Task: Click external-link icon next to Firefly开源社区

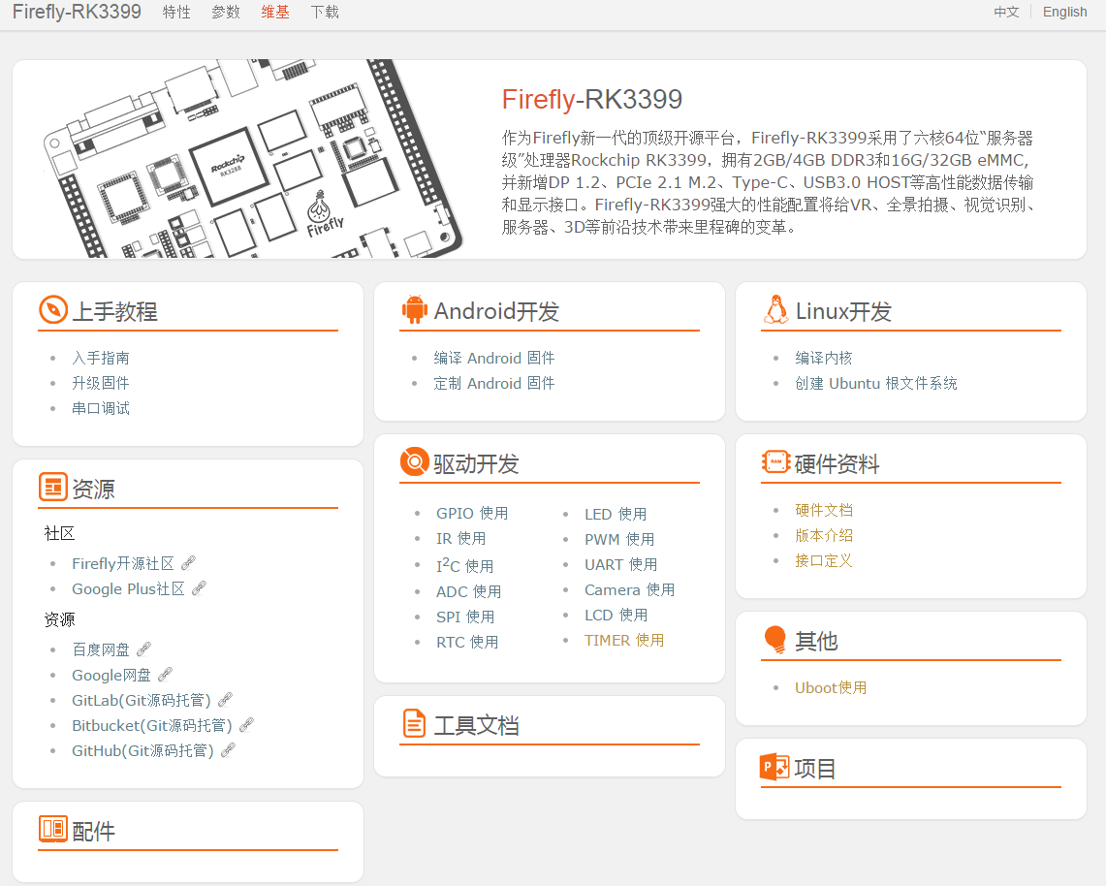Action: (188, 563)
